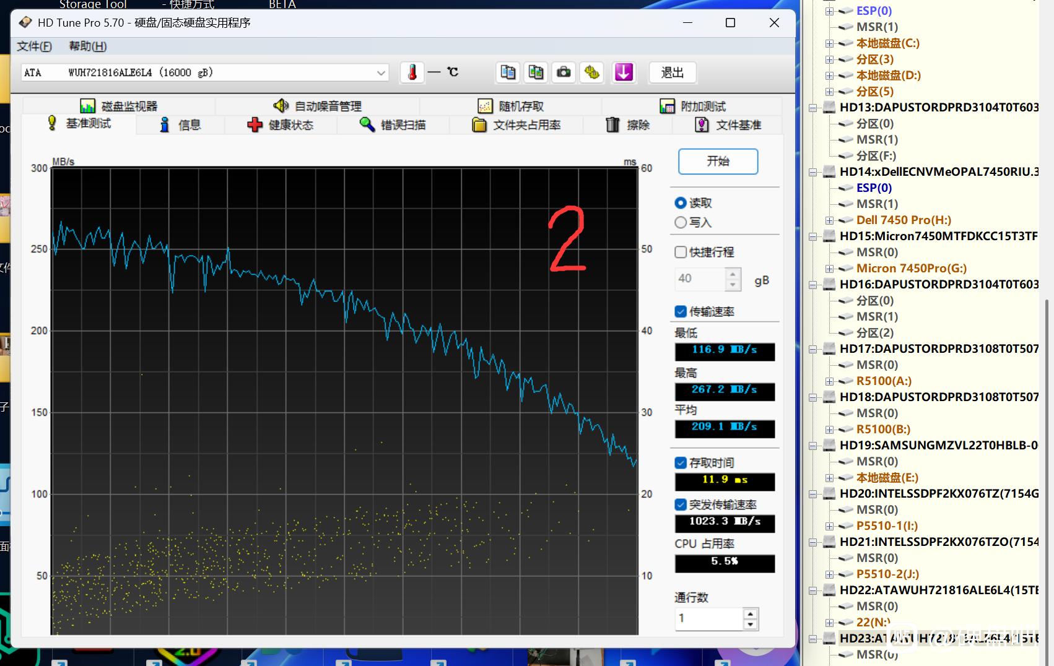Image resolution: width=1054 pixels, height=666 pixels.
Task: Open the options settings icon
Action: pos(592,72)
